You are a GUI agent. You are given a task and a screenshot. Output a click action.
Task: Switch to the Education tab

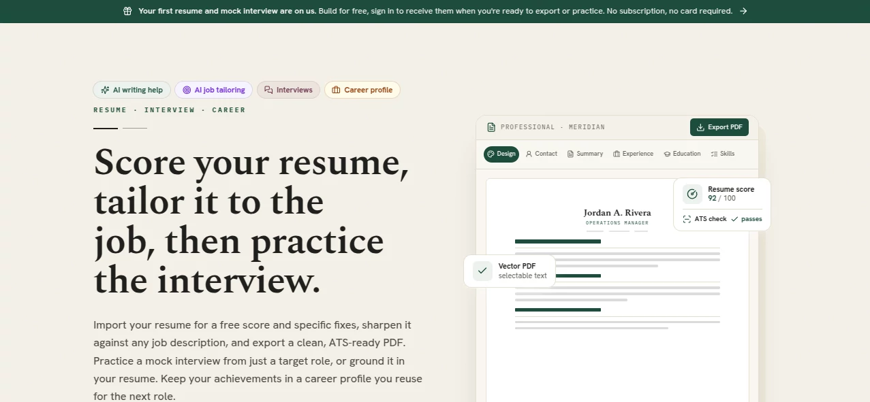click(x=682, y=154)
